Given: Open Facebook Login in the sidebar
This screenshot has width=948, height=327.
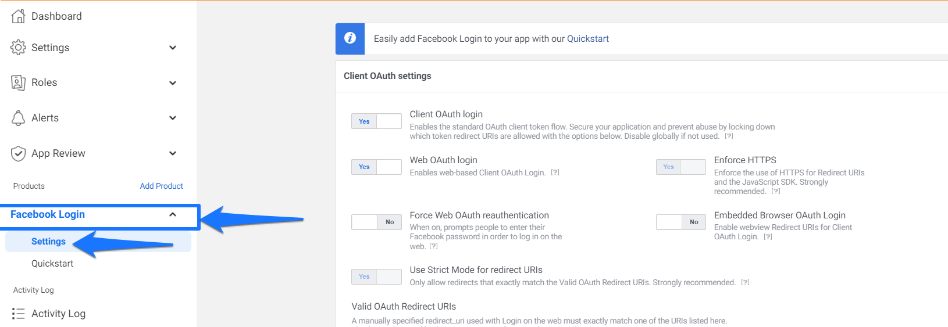Looking at the screenshot, I should (48, 214).
